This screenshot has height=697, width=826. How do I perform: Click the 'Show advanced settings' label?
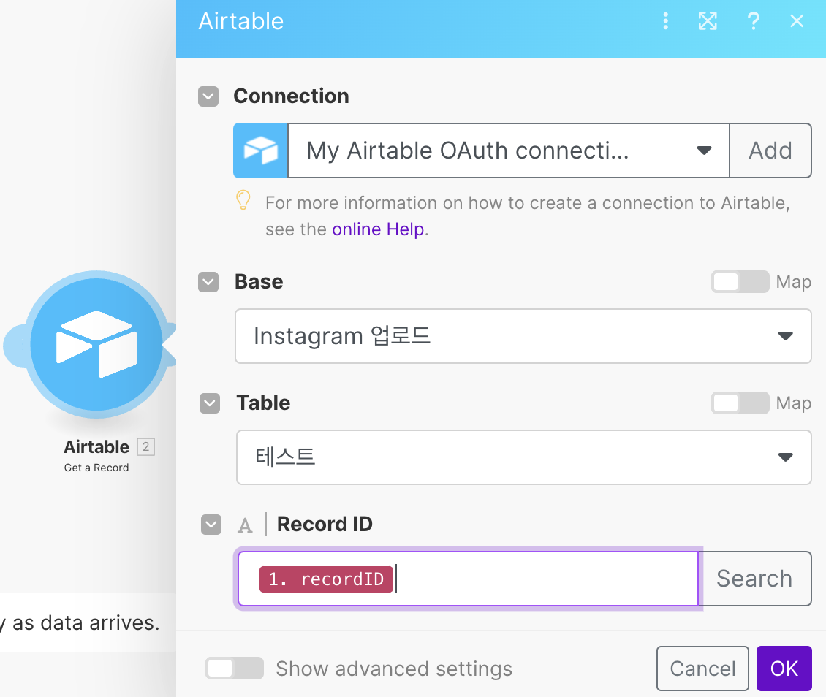(394, 669)
